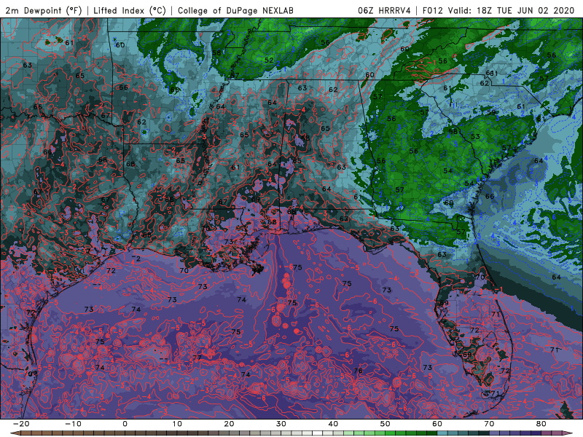Click the '76' dewpoint value in the Gulf

coord(358,371)
